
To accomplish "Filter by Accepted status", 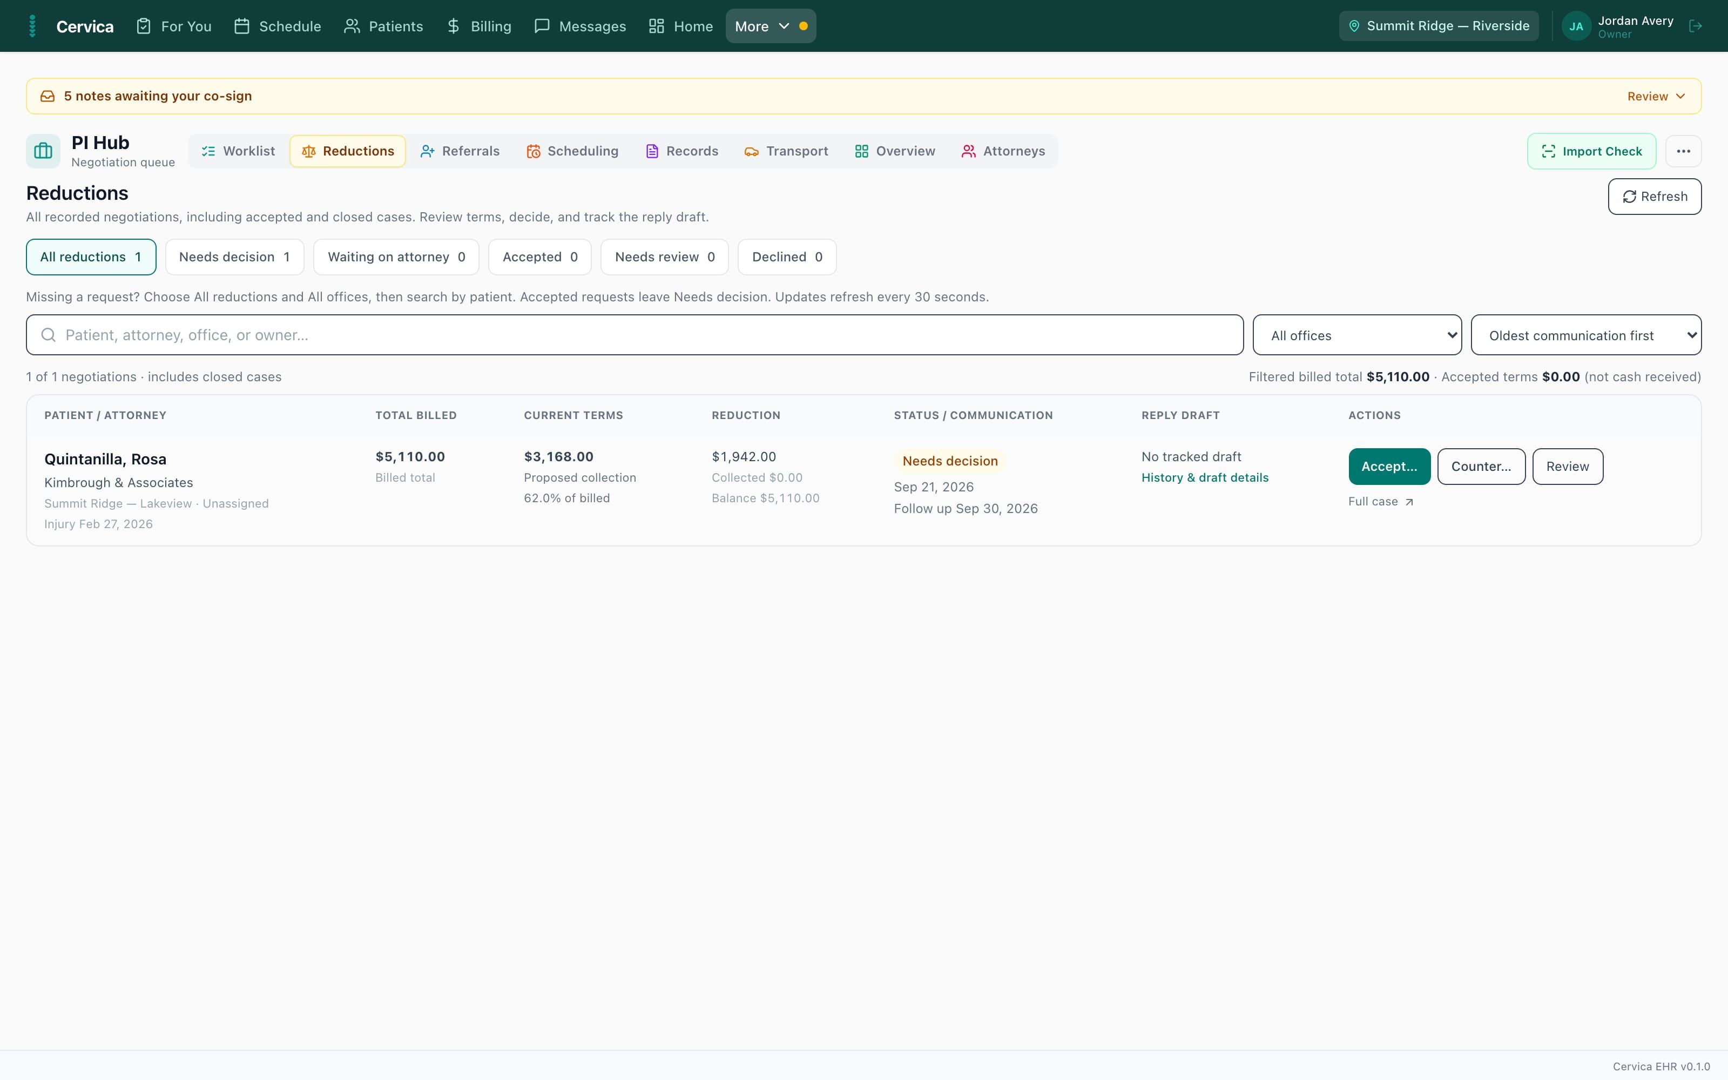I will click(540, 257).
